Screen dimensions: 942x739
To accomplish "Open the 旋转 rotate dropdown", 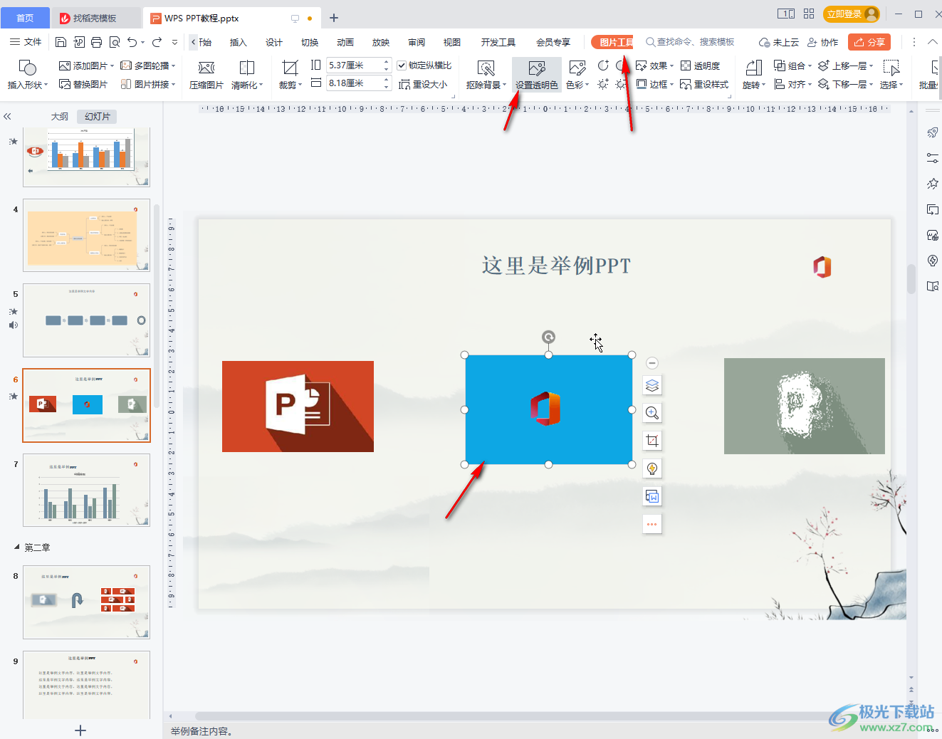I will point(754,75).
